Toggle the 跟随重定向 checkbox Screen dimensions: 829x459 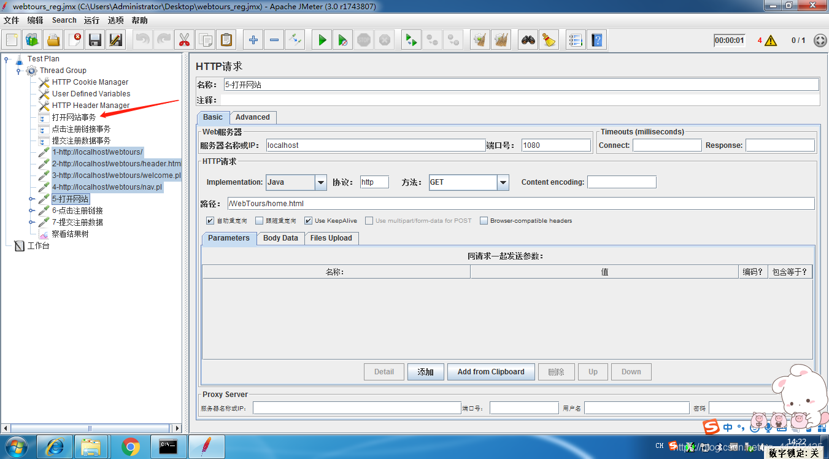[259, 220]
